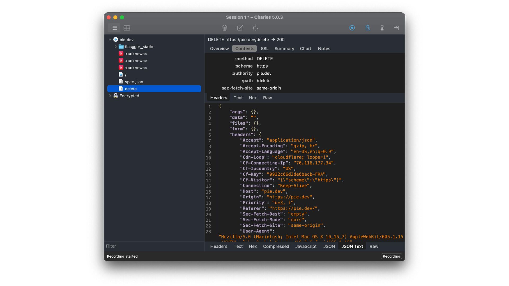Collapse the pie.dev host tree
509x286 pixels.
[110, 39]
